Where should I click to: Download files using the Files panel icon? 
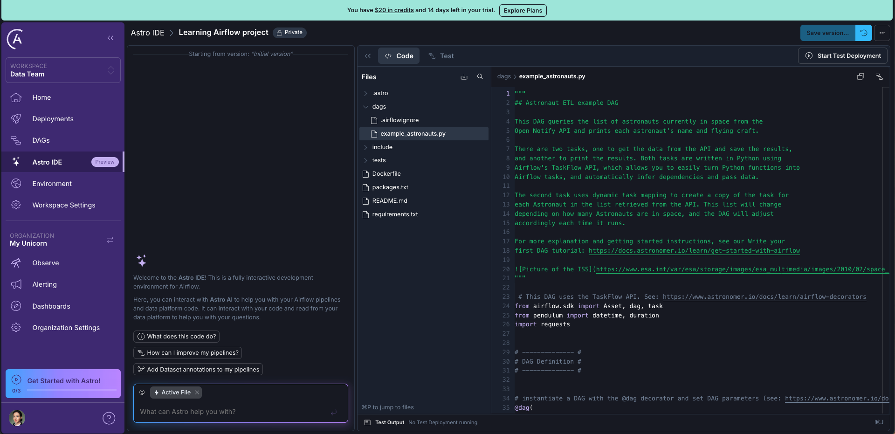[464, 76]
